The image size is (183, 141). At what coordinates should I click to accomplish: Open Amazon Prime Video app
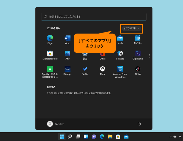tap(120, 72)
